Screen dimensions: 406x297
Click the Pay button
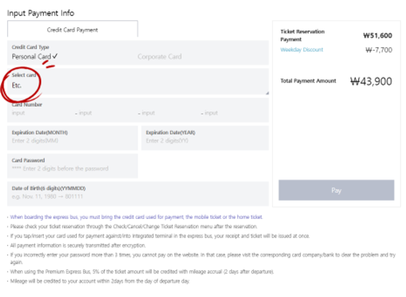pos(336,190)
